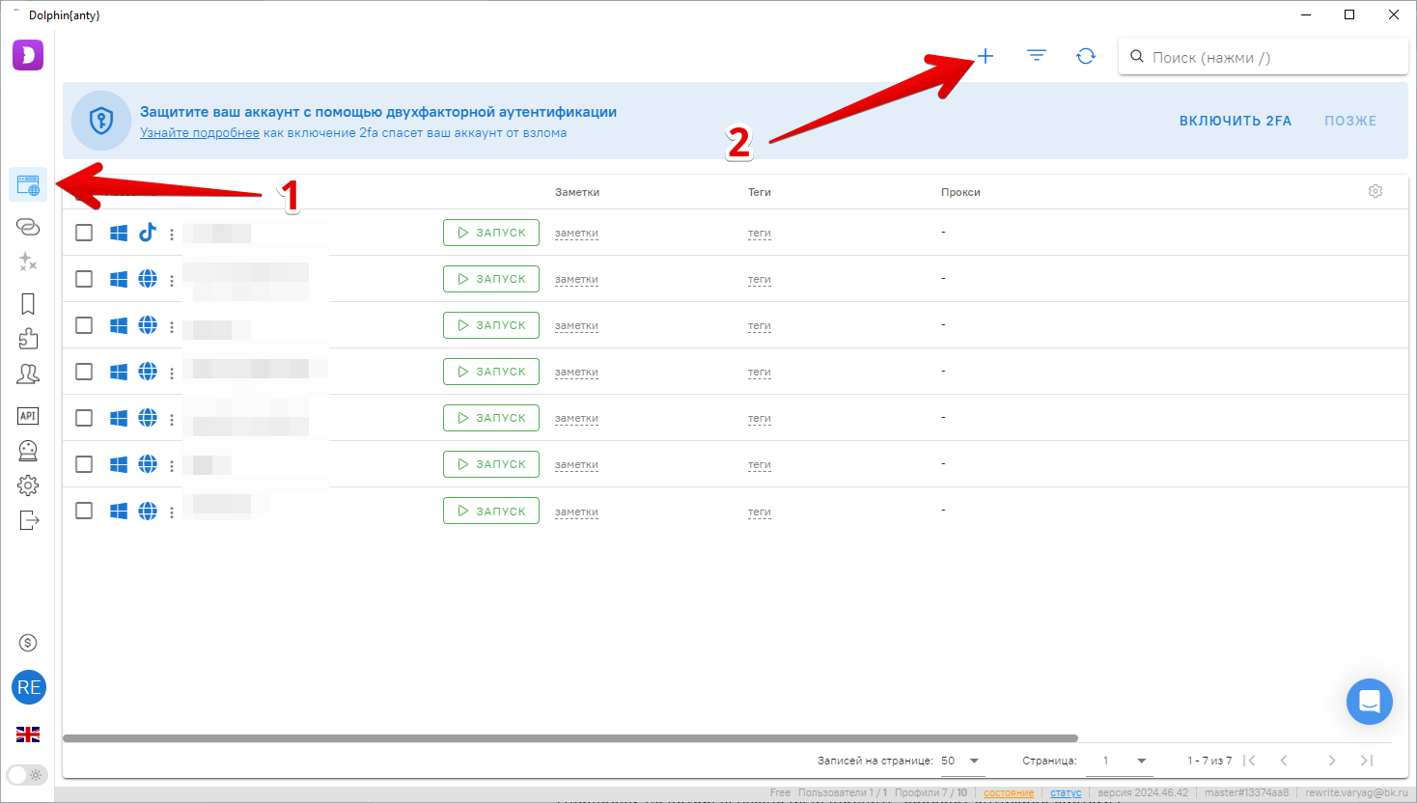Edit теги in the TikTok row
This screenshot has width=1417, height=803.
point(760,234)
